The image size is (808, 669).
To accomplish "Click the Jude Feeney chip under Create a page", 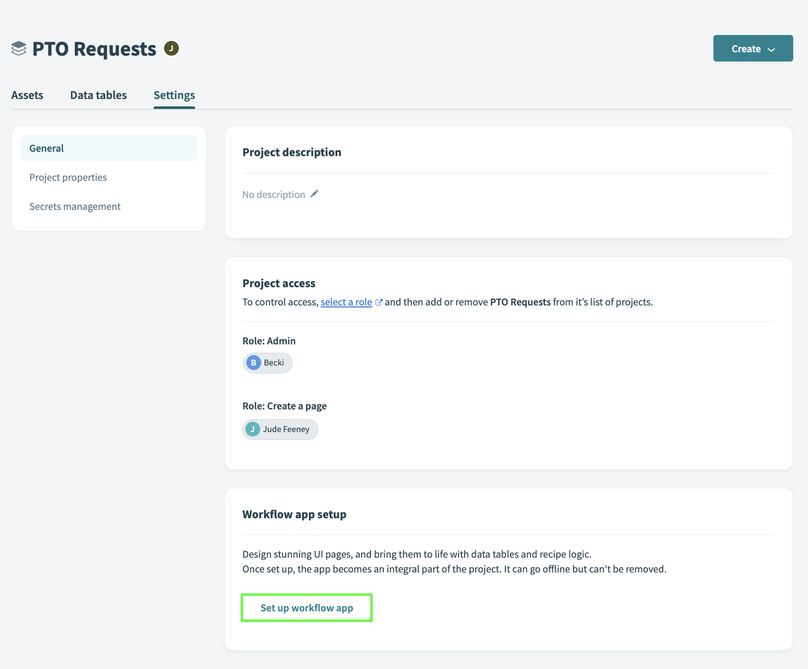I will [x=280, y=429].
